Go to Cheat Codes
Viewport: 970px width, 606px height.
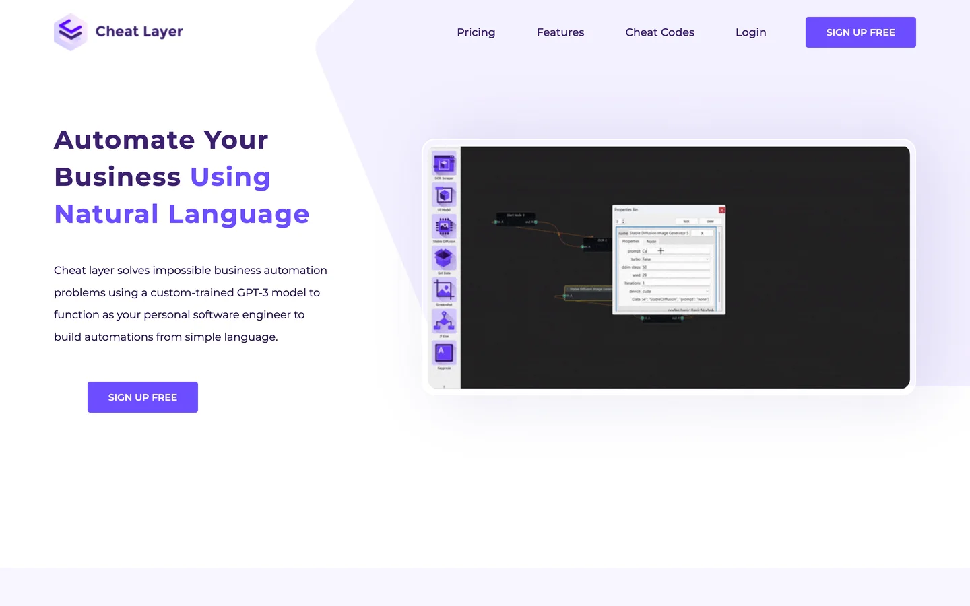coord(660,32)
